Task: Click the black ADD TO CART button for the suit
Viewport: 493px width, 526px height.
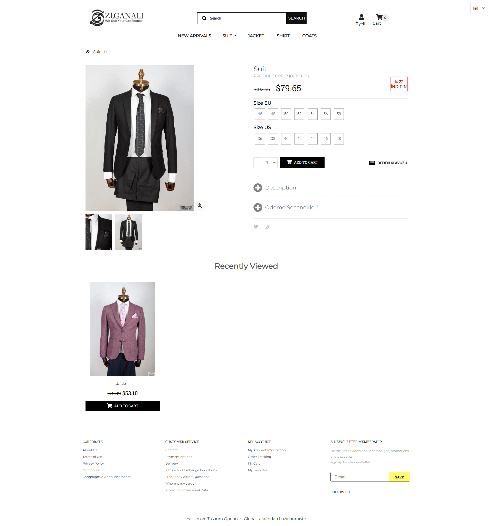Action: pos(302,163)
